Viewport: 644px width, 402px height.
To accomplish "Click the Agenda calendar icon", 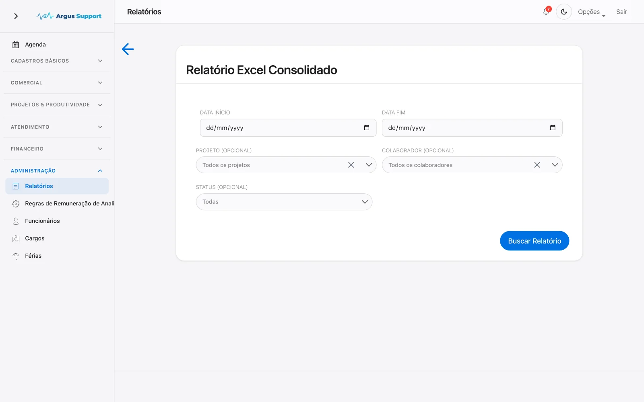I will click(16, 45).
